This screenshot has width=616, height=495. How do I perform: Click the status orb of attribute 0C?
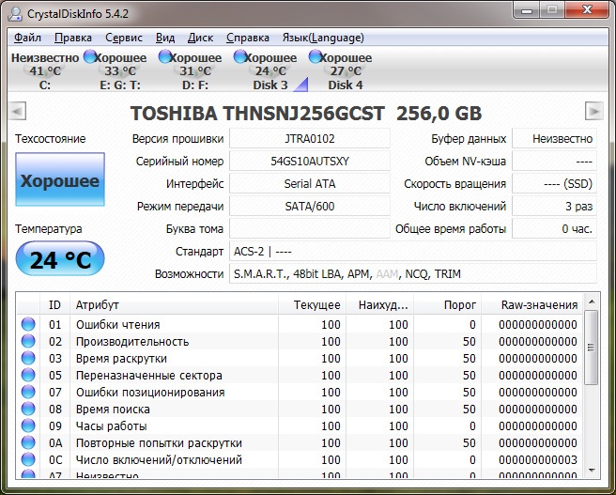pos(28,459)
